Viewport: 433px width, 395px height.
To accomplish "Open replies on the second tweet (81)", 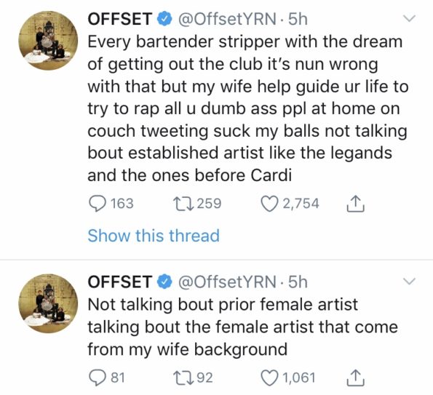I will [x=107, y=378].
